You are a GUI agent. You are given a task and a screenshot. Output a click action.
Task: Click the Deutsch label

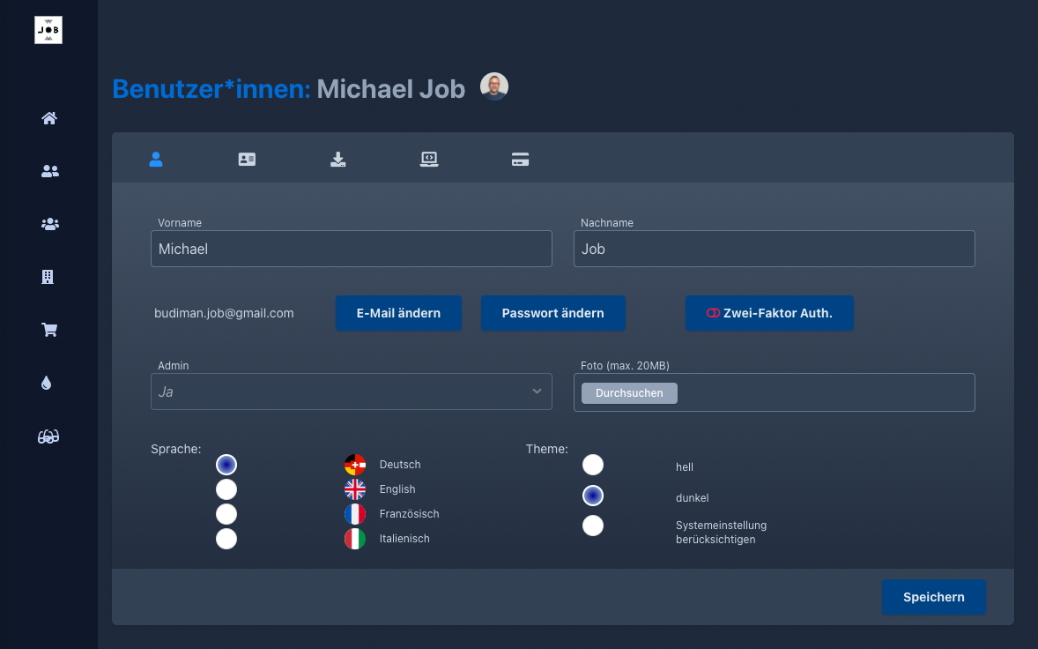pos(400,465)
